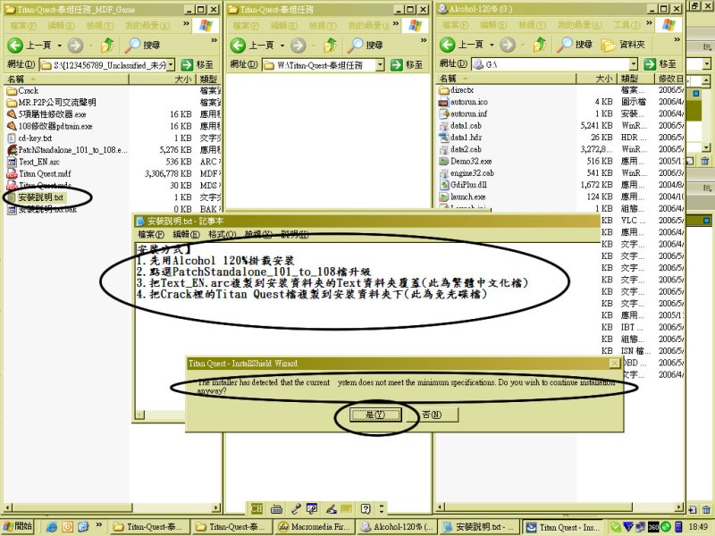715x536 pixels.
Task: Select the 5項屬性修改器.exe file icon
Action: pos(12,114)
